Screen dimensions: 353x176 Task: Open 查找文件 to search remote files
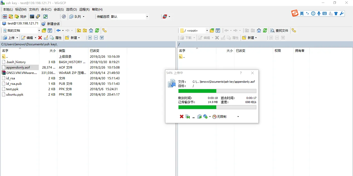(x=279, y=30)
